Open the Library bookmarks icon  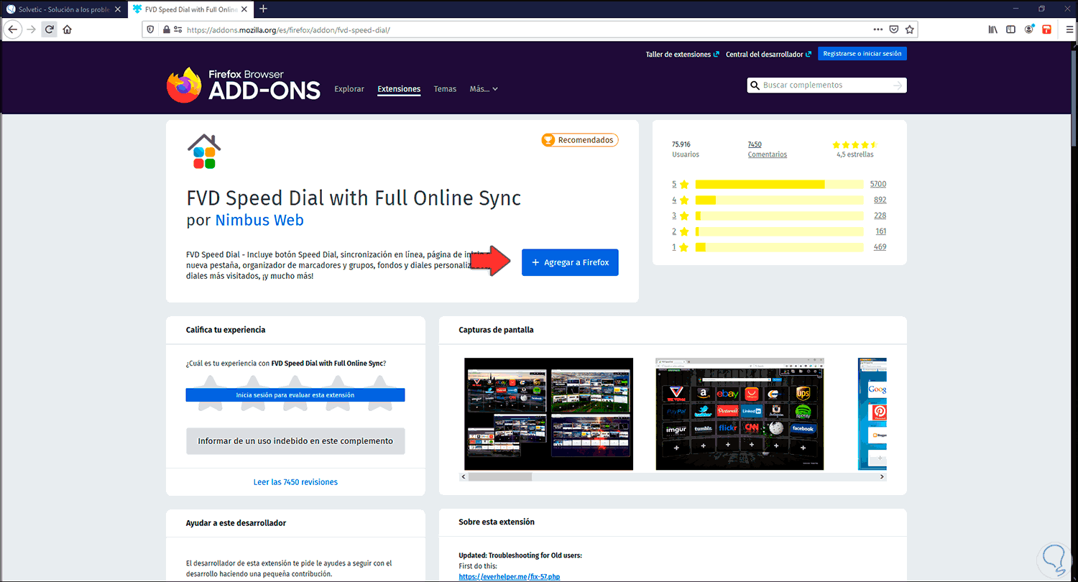994,29
